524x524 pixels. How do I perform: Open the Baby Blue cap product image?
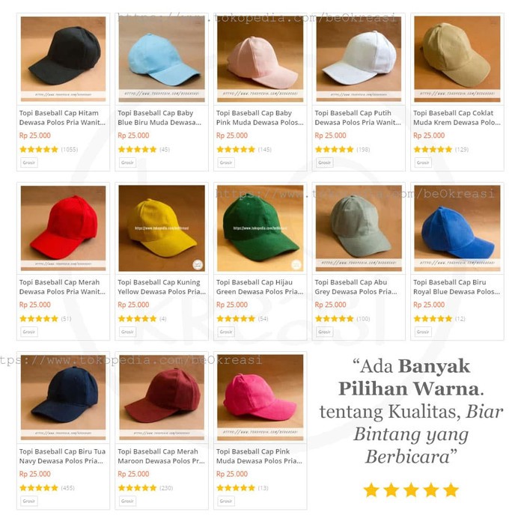[162, 59]
